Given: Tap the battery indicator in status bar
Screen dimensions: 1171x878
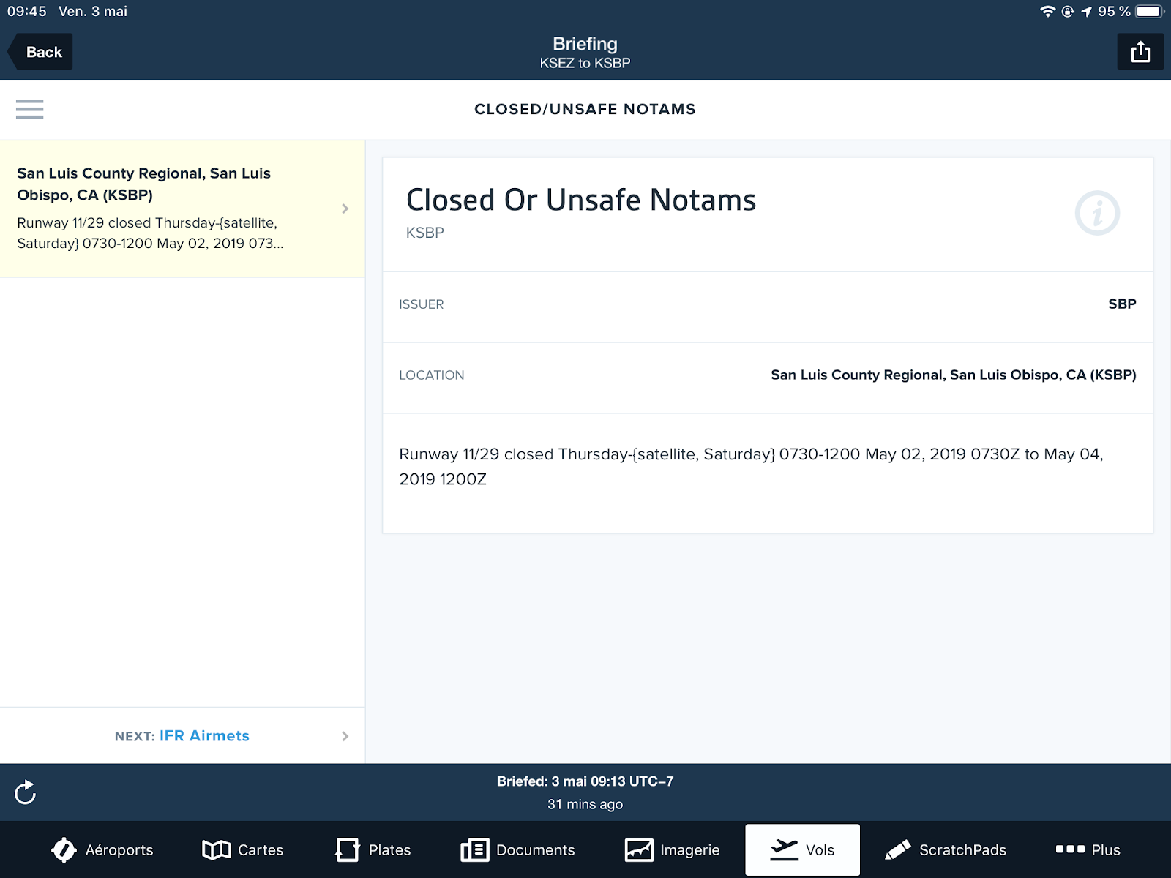Looking at the screenshot, I should (x=1149, y=11).
